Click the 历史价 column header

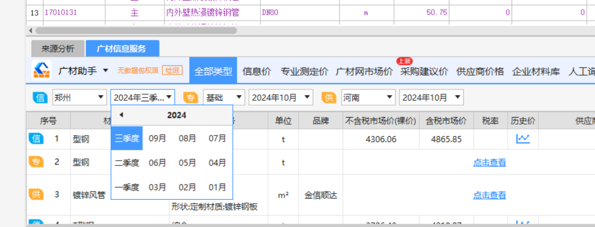click(523, 121)
